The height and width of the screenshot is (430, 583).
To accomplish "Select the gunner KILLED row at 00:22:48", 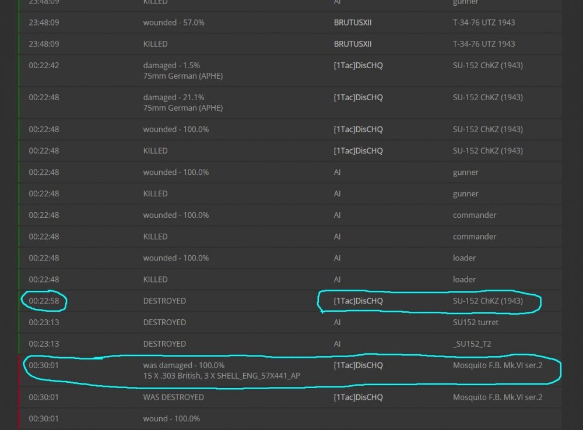I will (153, 193).
